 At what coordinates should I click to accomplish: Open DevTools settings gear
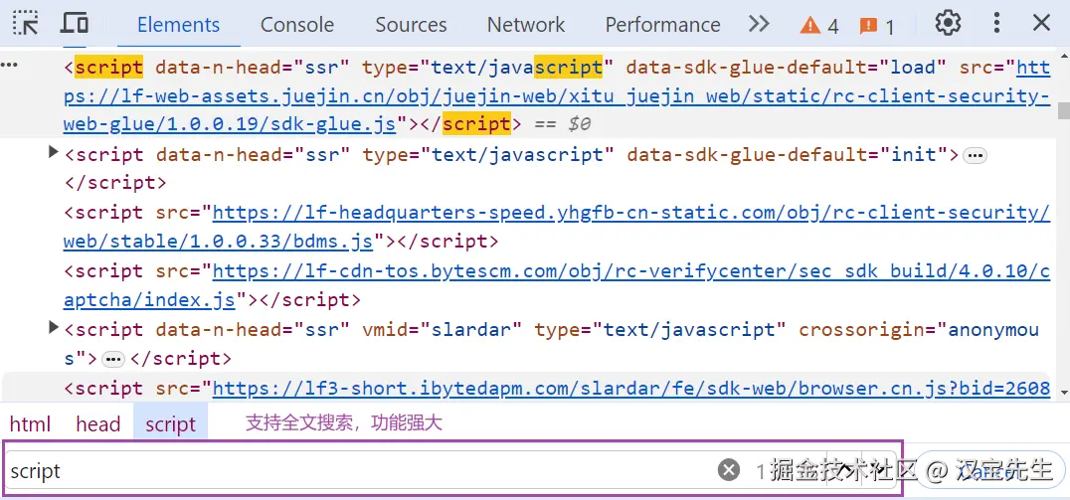click(948, 24)
